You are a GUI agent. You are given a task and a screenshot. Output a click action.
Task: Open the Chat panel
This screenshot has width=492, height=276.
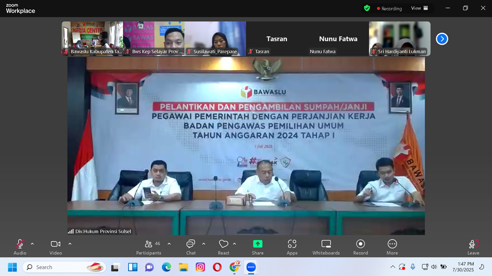191,247
